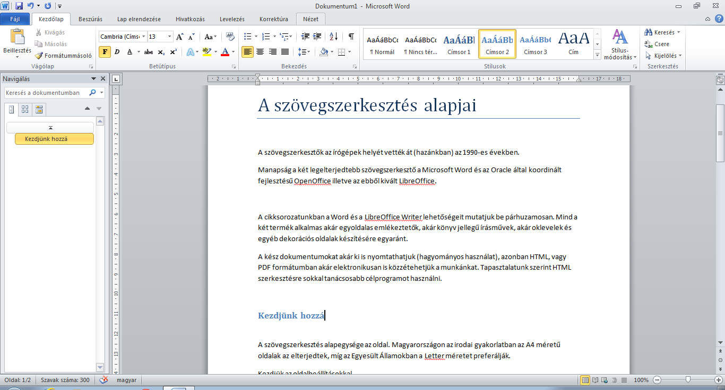The image size is (725, 390).
Task: Increase font size with the grow font icon
Action: click(x=180, y=37)
